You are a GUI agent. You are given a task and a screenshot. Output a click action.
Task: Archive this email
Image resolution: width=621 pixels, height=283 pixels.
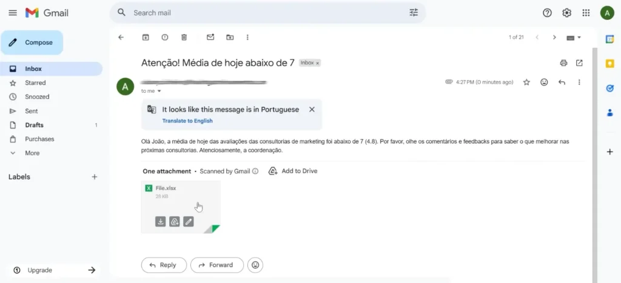click(146, 37)
